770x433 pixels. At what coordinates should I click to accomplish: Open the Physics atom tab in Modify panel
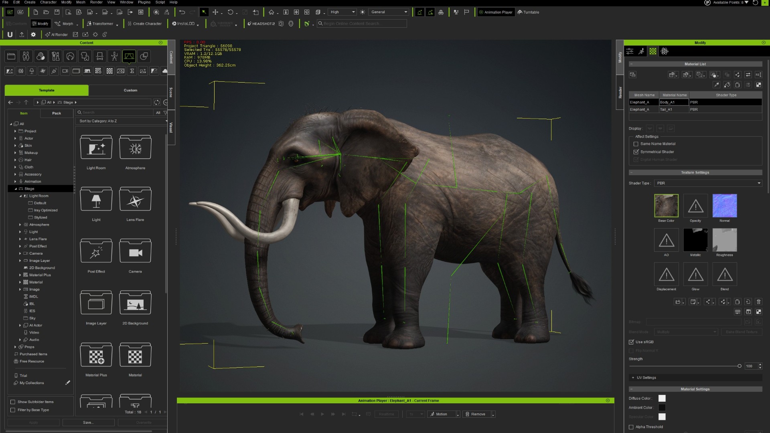point(665,51)
